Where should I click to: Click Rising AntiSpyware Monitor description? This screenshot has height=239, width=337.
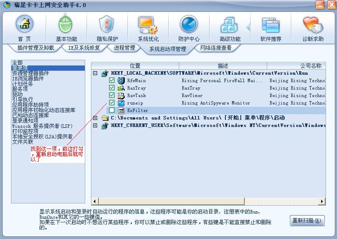(x=216, y=103)
